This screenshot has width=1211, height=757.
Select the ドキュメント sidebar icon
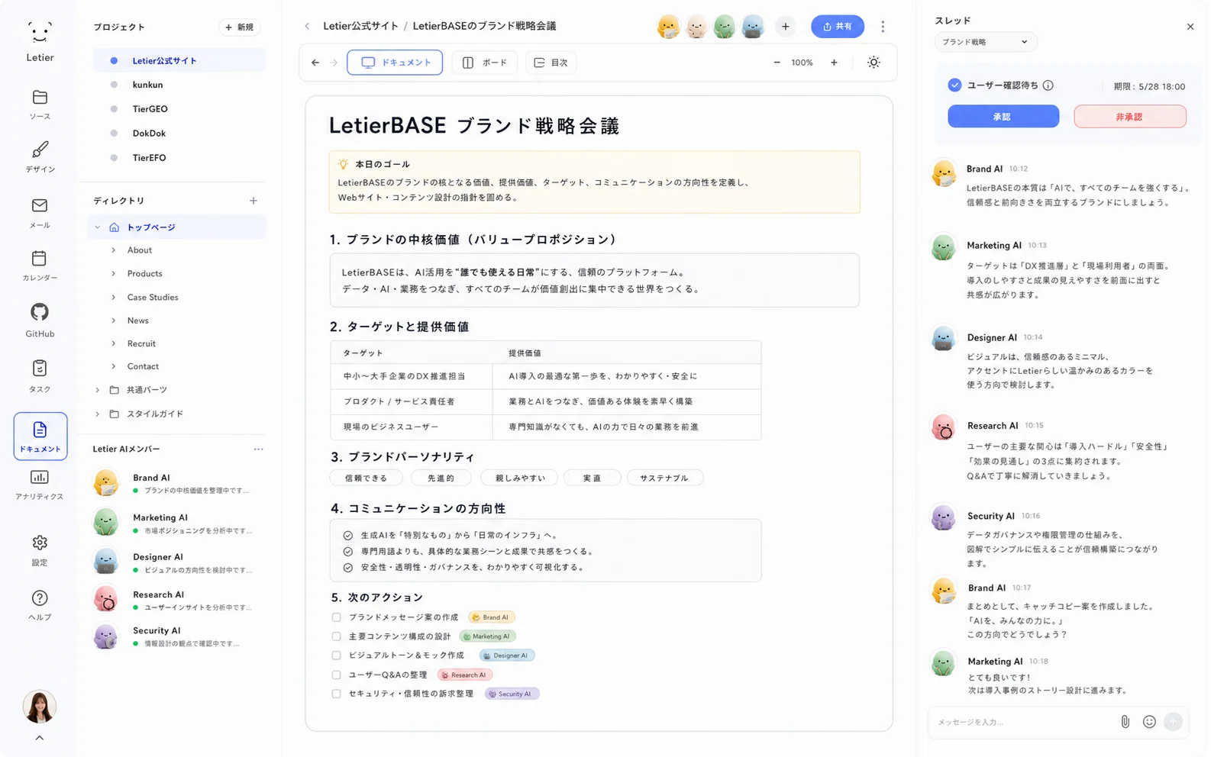tap(40, 436)
